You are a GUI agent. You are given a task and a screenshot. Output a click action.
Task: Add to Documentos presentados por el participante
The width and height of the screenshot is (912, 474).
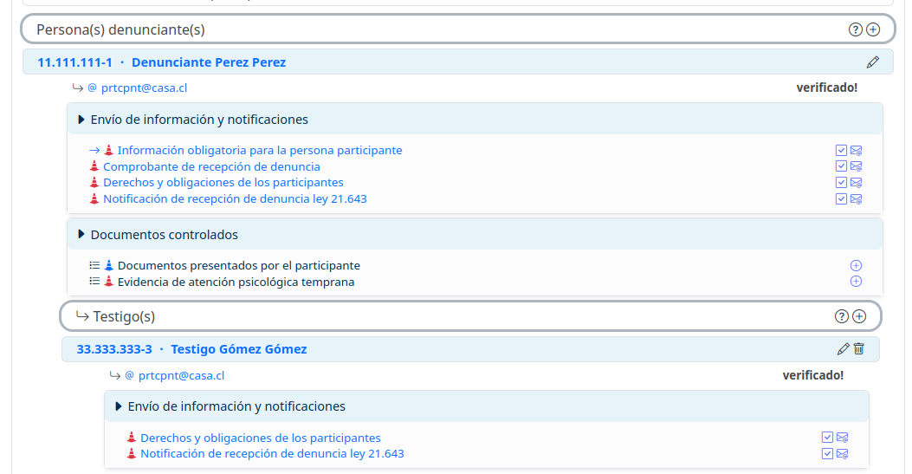coord(856,266)
